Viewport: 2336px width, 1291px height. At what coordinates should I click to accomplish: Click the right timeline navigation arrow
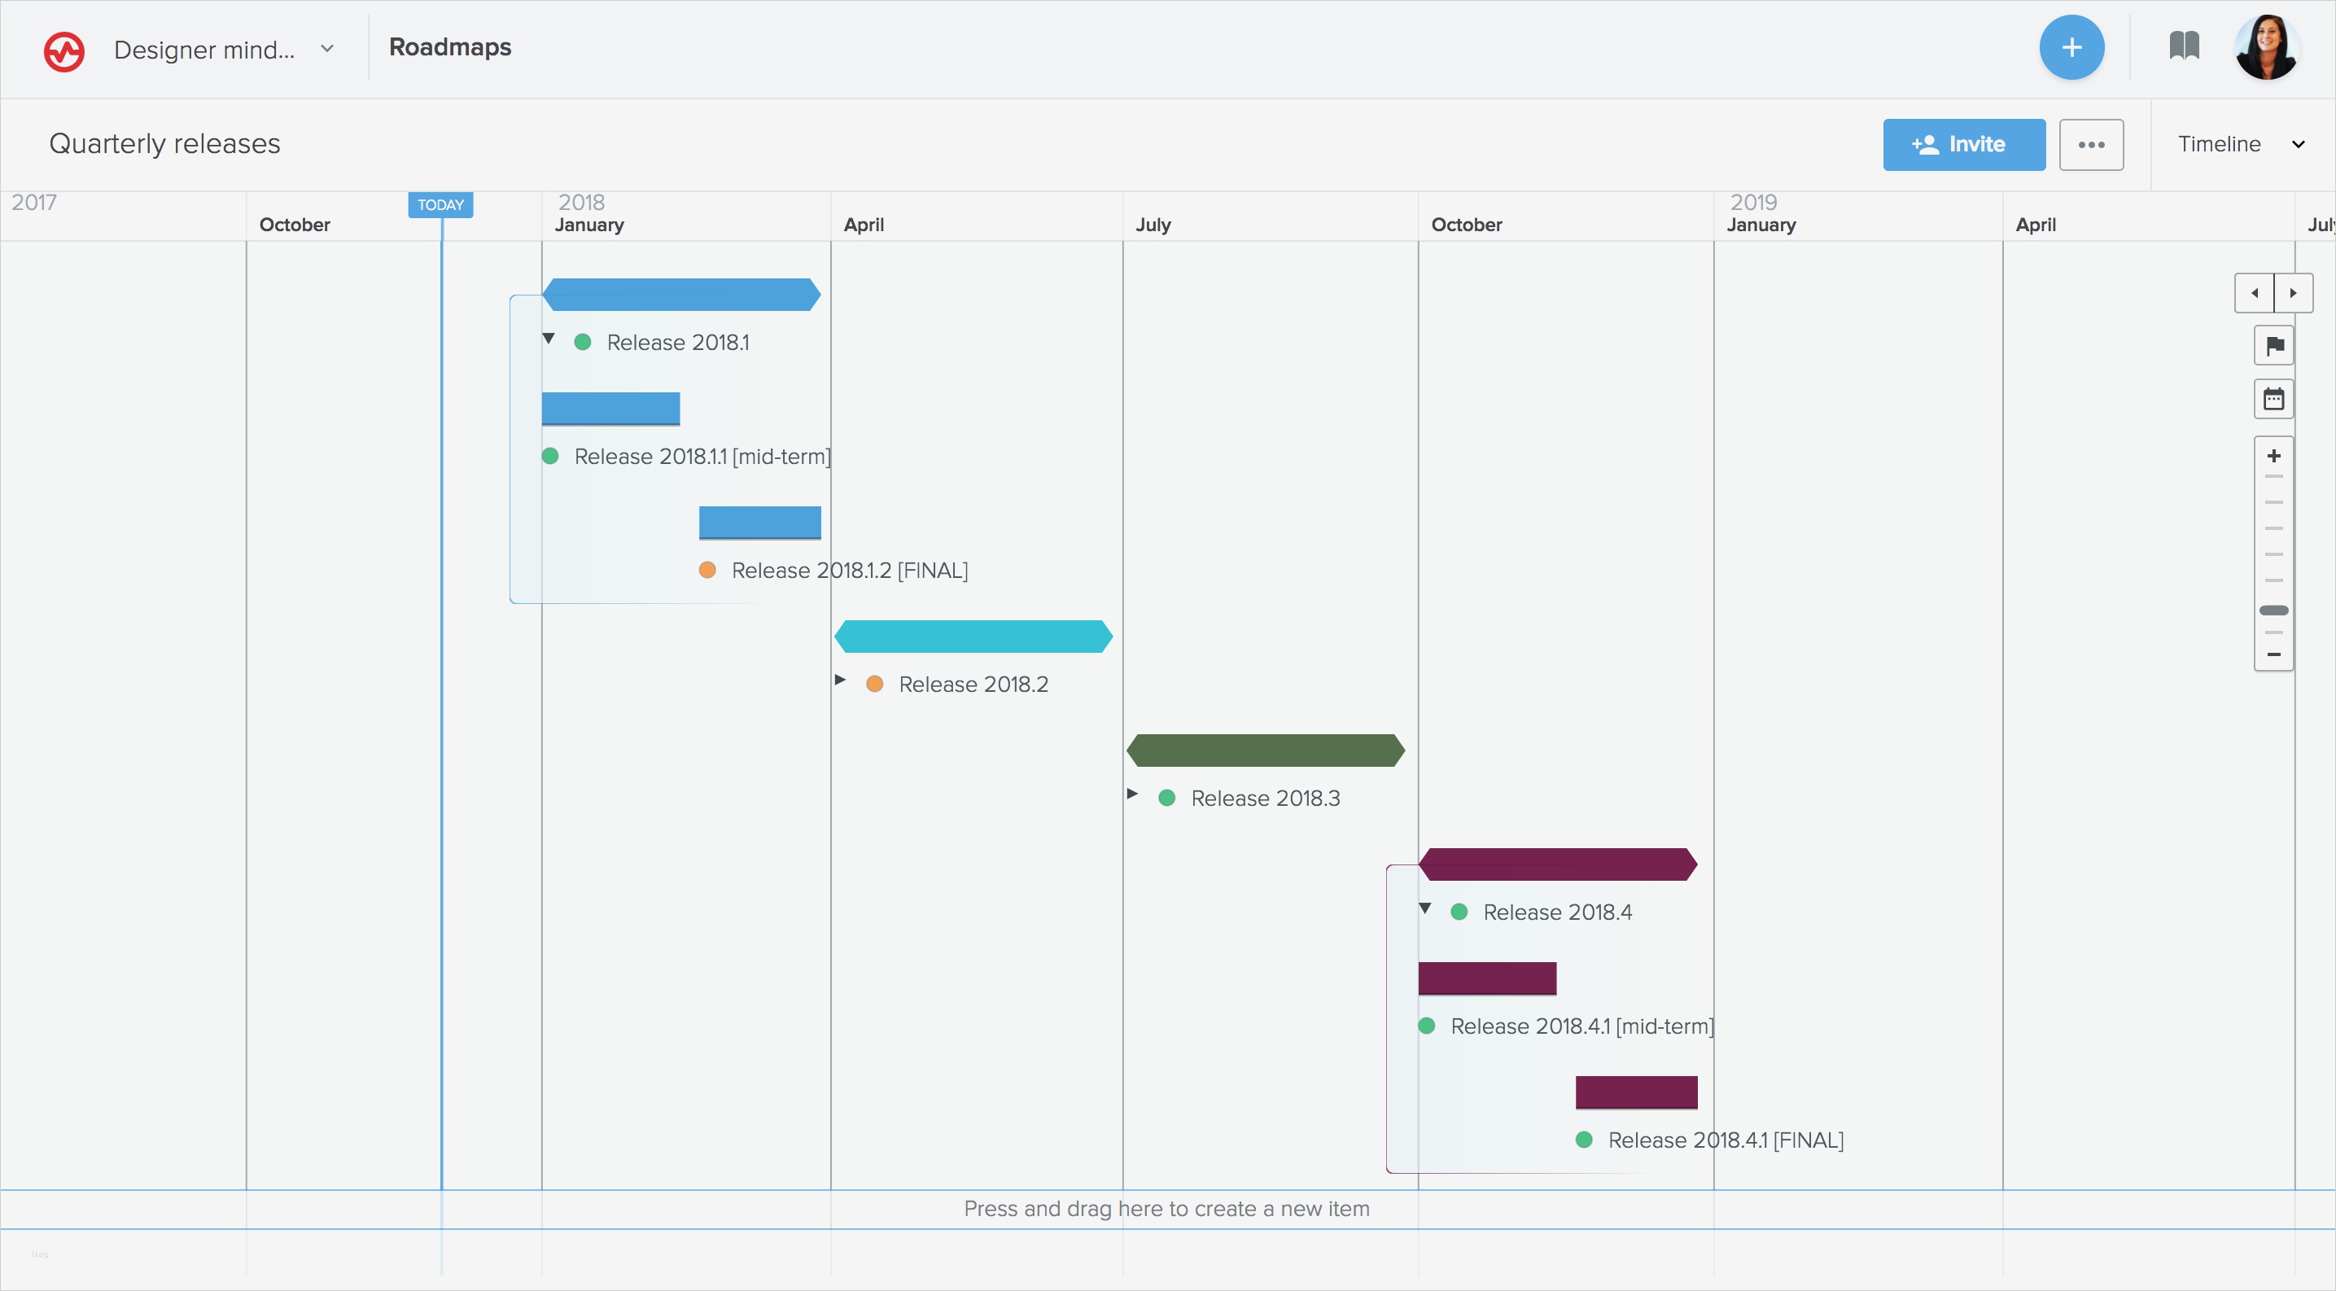click(x=2295, y=293)
